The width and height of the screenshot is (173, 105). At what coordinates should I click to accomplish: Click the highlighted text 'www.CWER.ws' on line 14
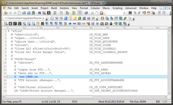click(29, 77)
